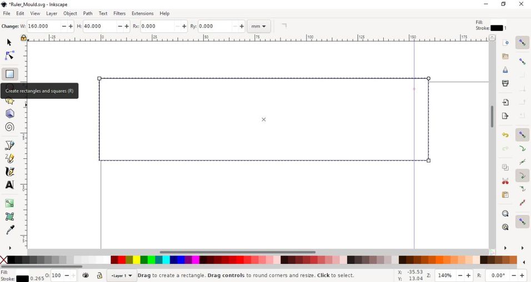
Task: Decrease height H with minus button
Action: point(120,26)
